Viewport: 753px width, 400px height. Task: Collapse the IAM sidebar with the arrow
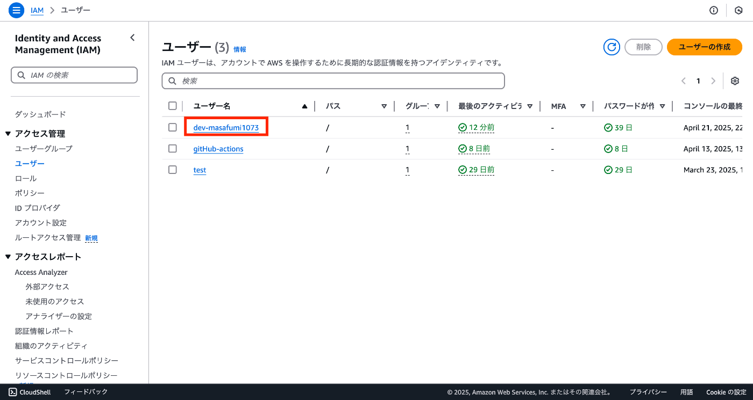(132, 38)
